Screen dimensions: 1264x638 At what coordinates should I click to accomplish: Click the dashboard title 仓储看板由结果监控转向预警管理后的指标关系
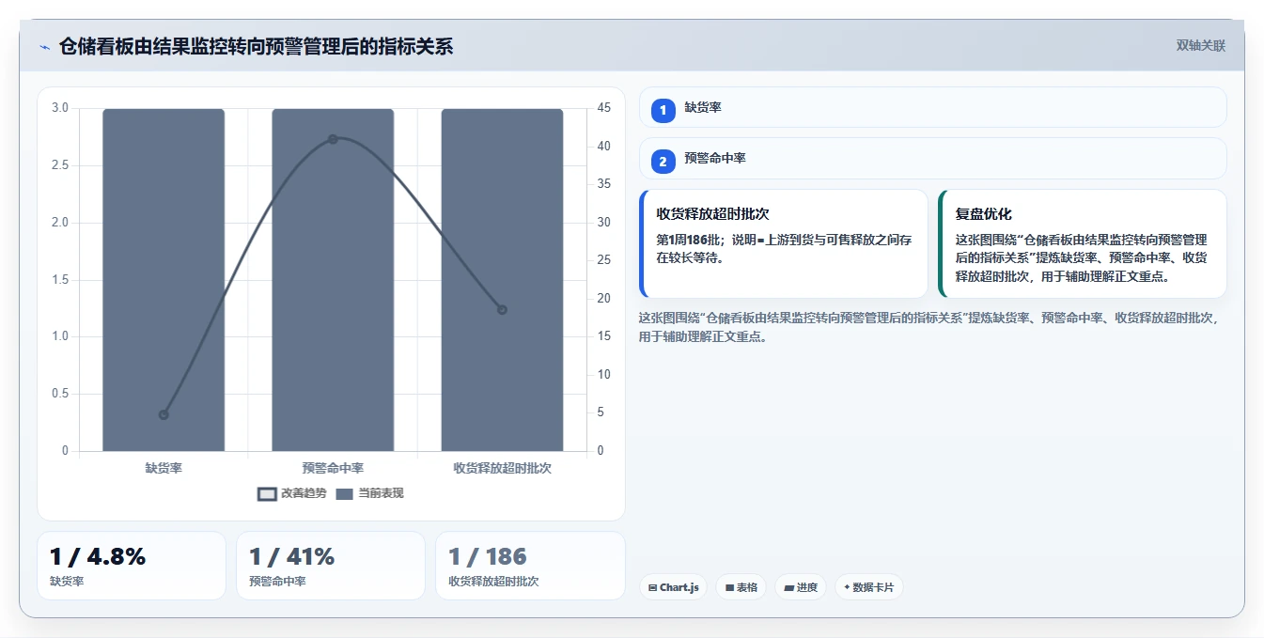(x=256, y=46)
